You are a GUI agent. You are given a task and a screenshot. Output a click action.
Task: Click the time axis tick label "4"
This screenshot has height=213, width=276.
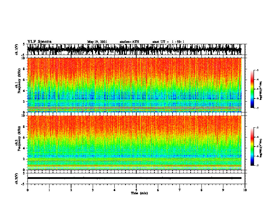point(115,190)
